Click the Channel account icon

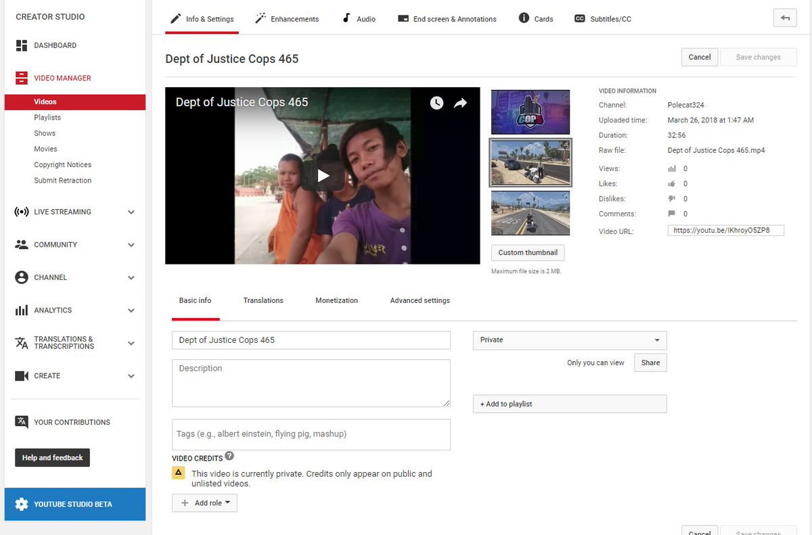pyautogui.click(x=22, y=277)
